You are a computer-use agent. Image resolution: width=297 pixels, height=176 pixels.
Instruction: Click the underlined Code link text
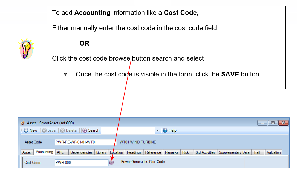tap(189, 13)
